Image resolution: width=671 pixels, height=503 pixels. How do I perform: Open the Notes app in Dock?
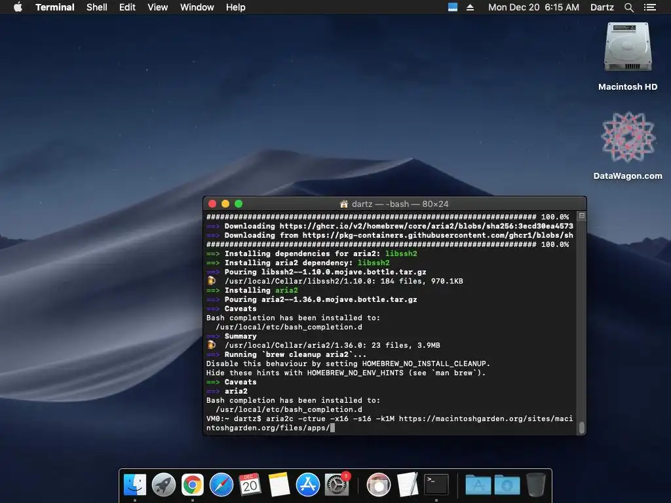(278, 485)
